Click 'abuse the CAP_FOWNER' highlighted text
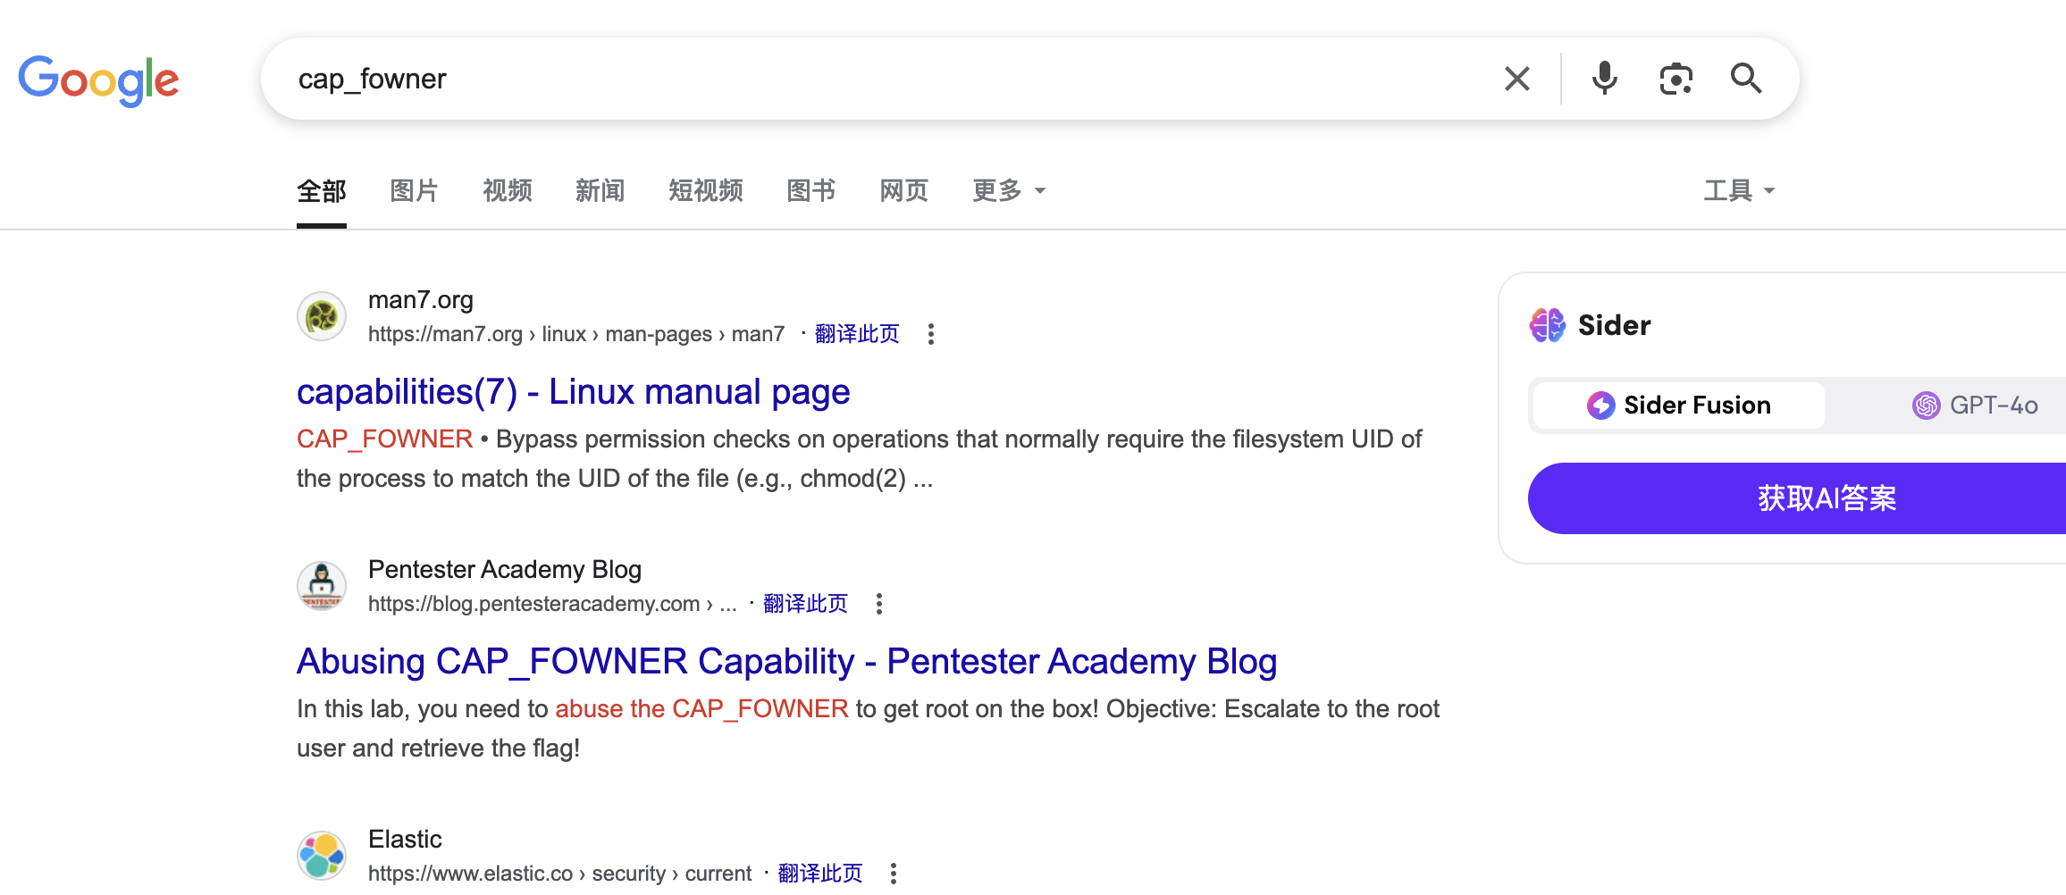This screenshot has width=2066, height=895. pyautogui.click(x=701, y=709)
